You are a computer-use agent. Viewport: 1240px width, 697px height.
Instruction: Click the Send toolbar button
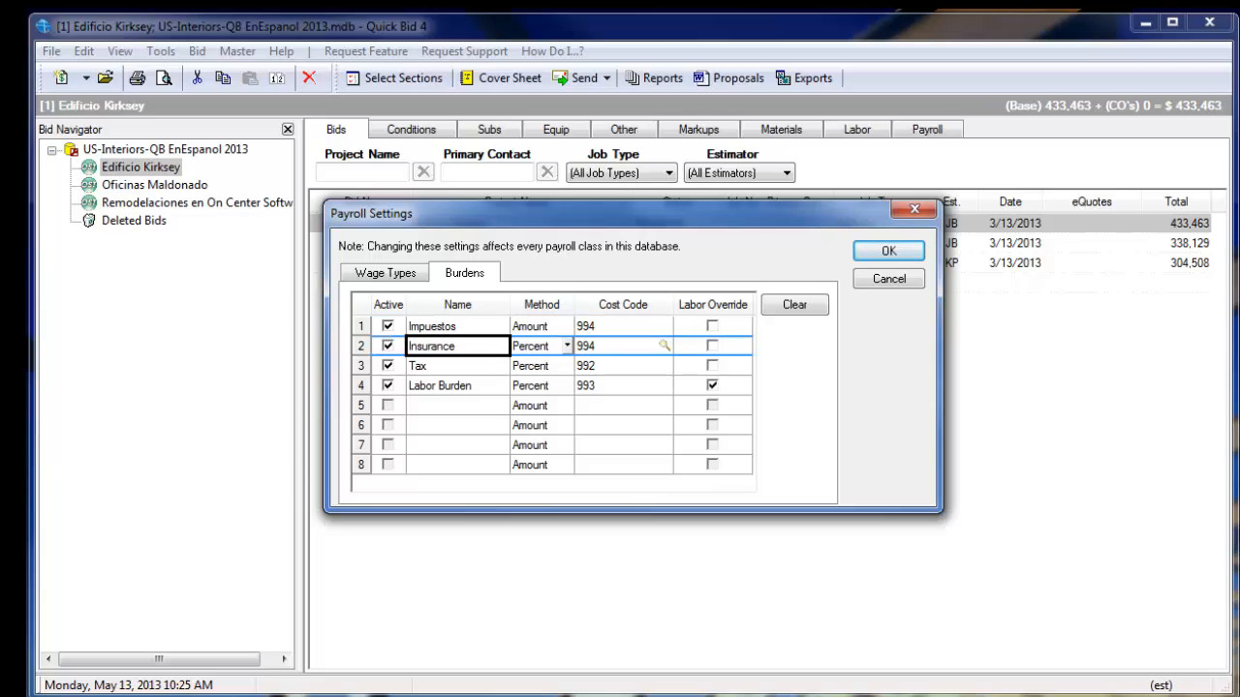(x=575, y=78)
